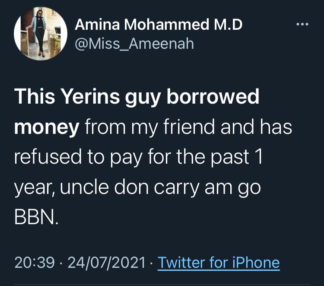Click the display name Amina Mohammed M.D
This screenshot has height=286, width=324.
coord(159,25)
